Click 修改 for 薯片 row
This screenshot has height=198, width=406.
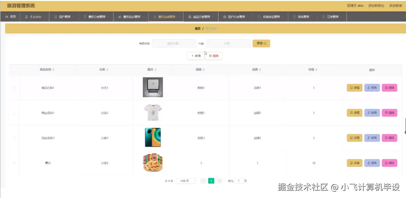[372, 163]
